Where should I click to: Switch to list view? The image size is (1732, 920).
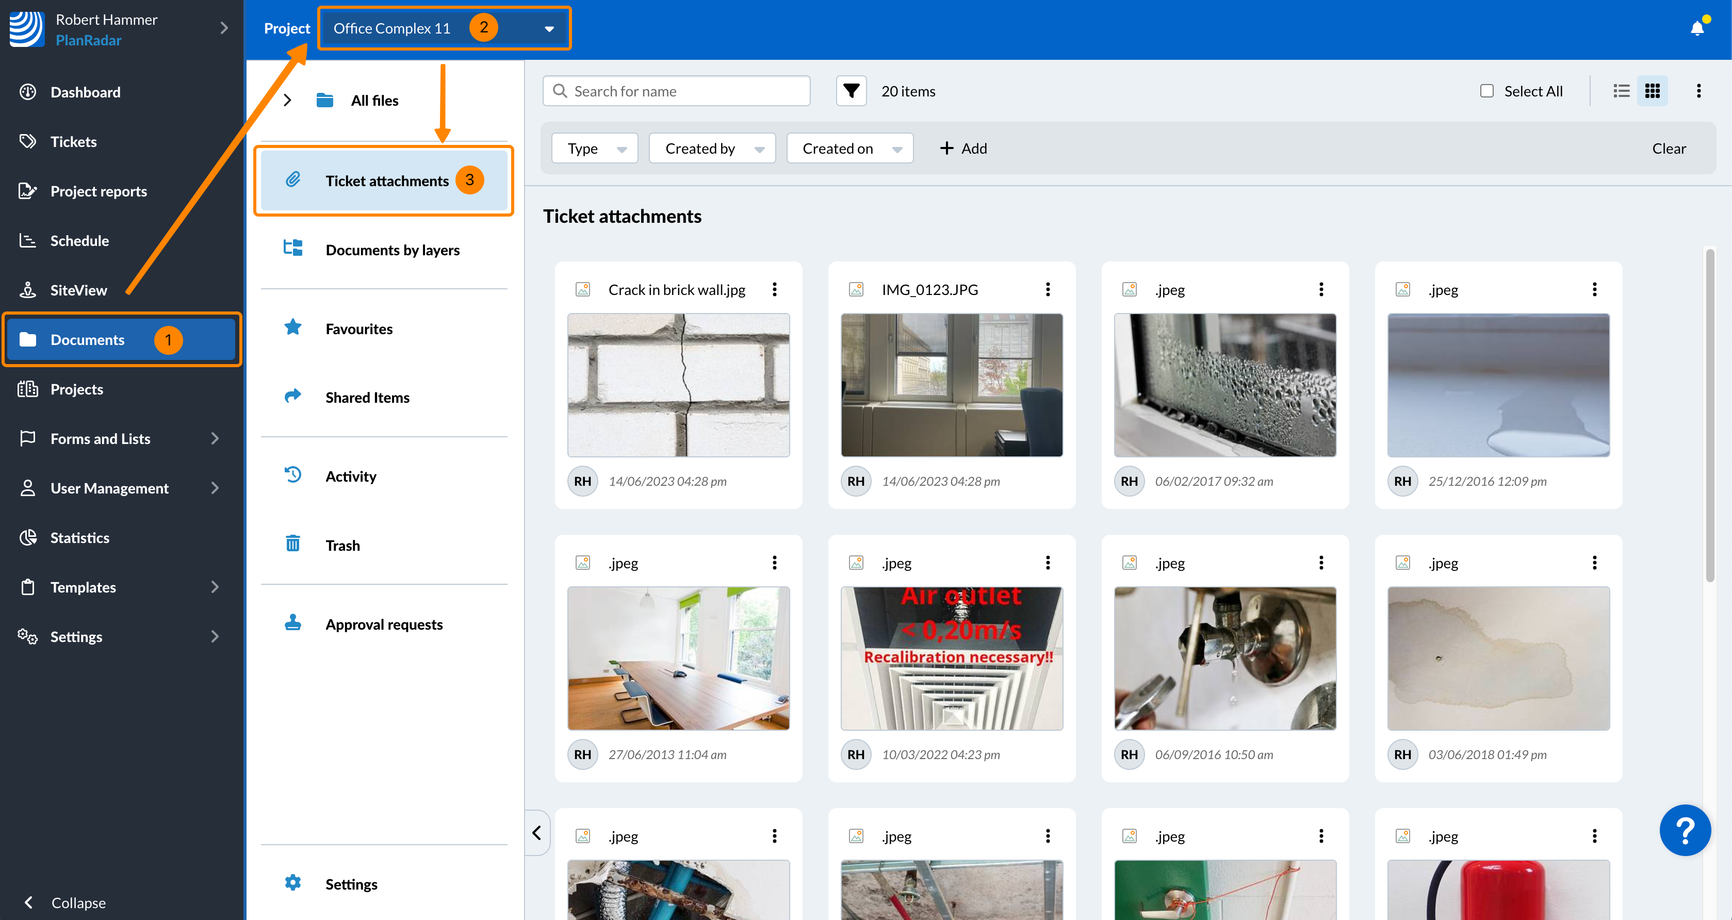click(x=1621, y=91)
